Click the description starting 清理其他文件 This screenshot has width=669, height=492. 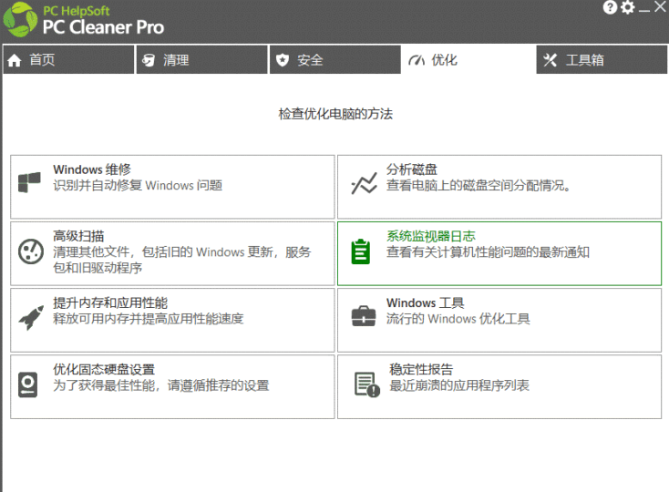click(x=182, y=260)
